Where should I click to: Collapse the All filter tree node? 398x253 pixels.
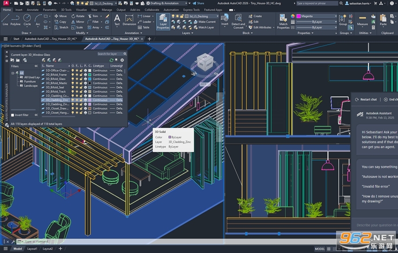coord(13,73)
